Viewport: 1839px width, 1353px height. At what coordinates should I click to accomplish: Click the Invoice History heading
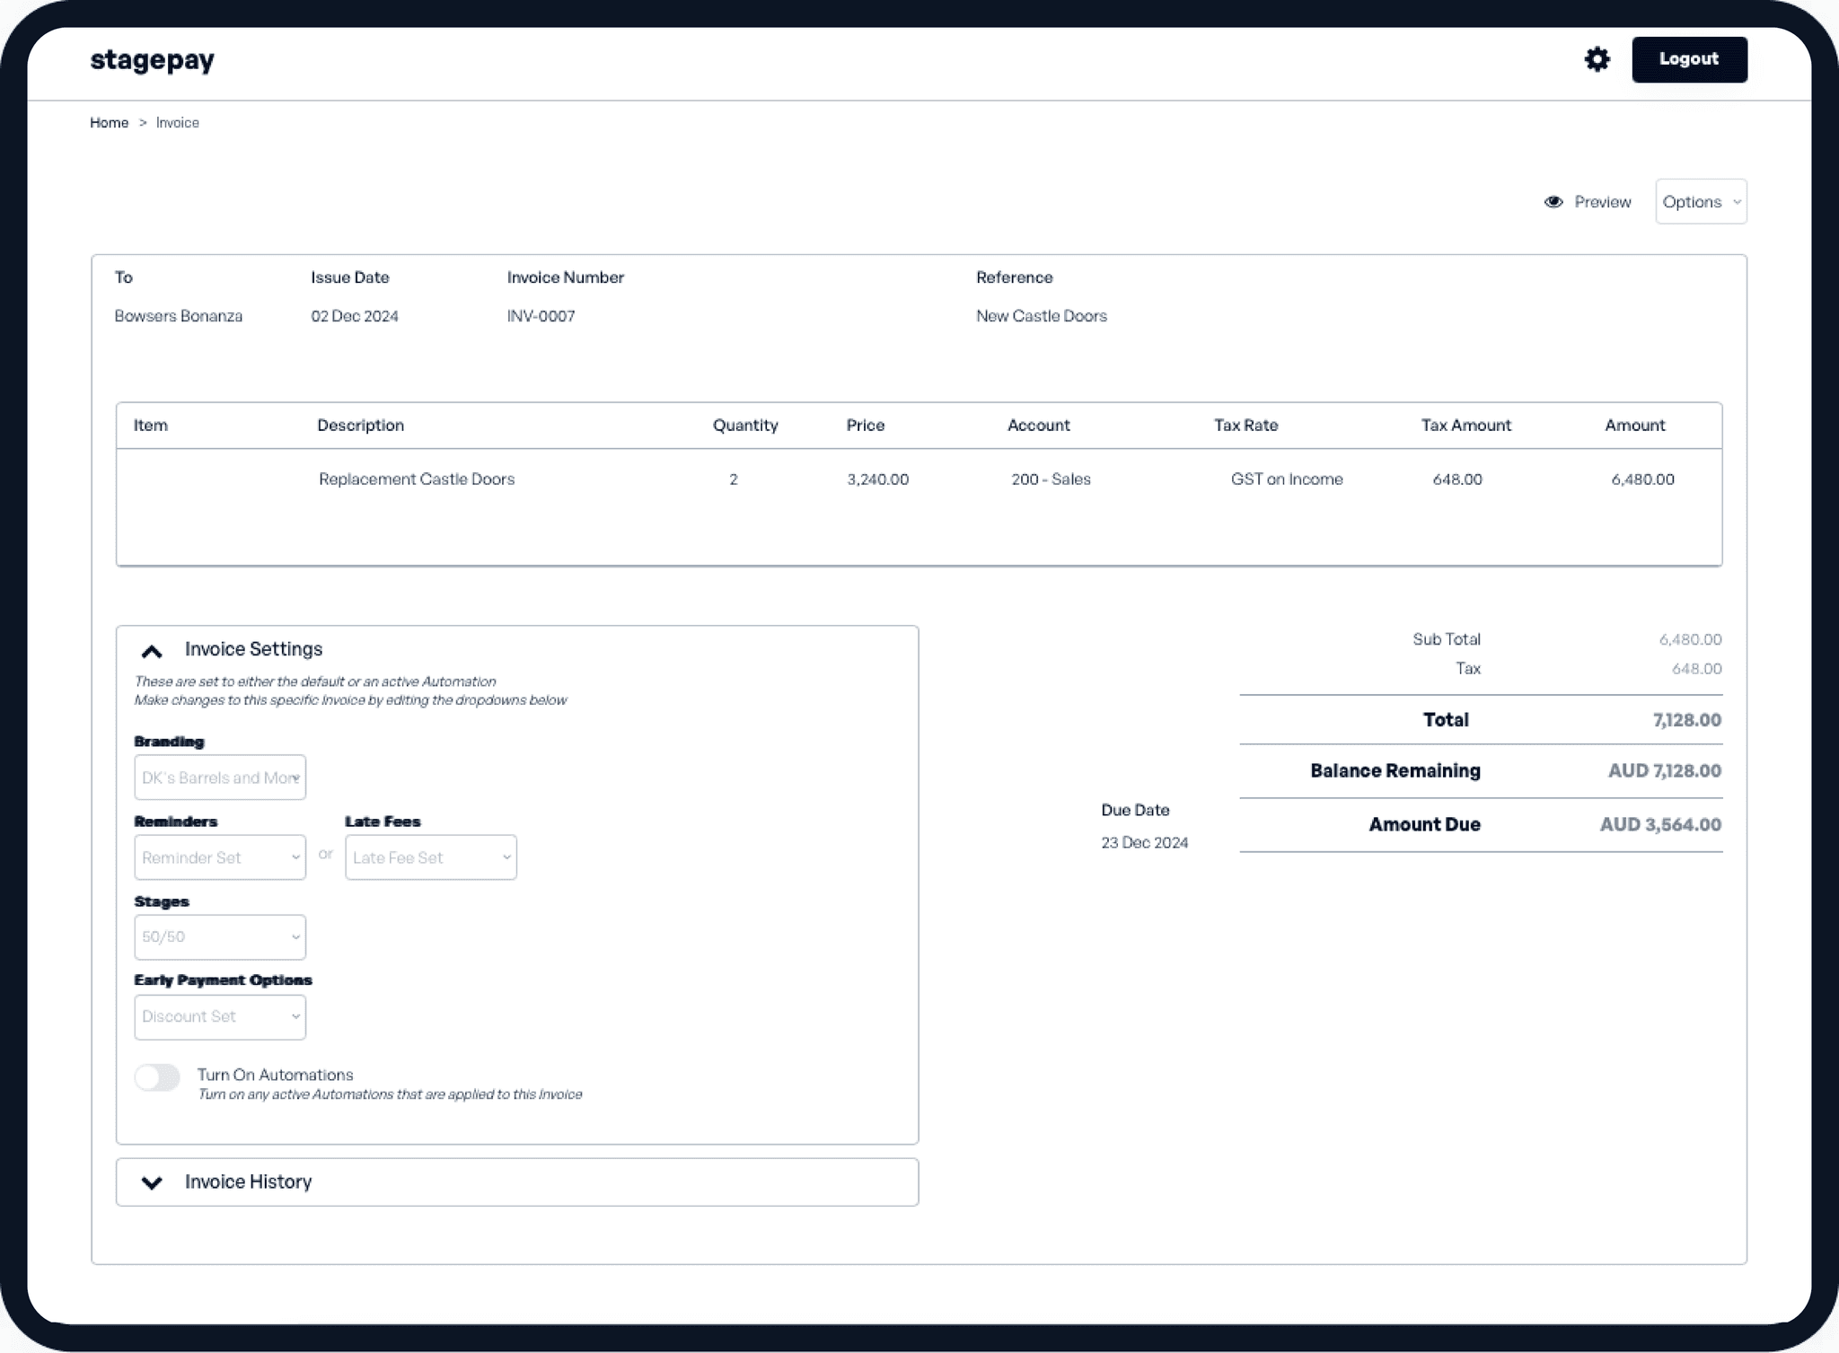pyautogui.click(x=248, y=1182)
